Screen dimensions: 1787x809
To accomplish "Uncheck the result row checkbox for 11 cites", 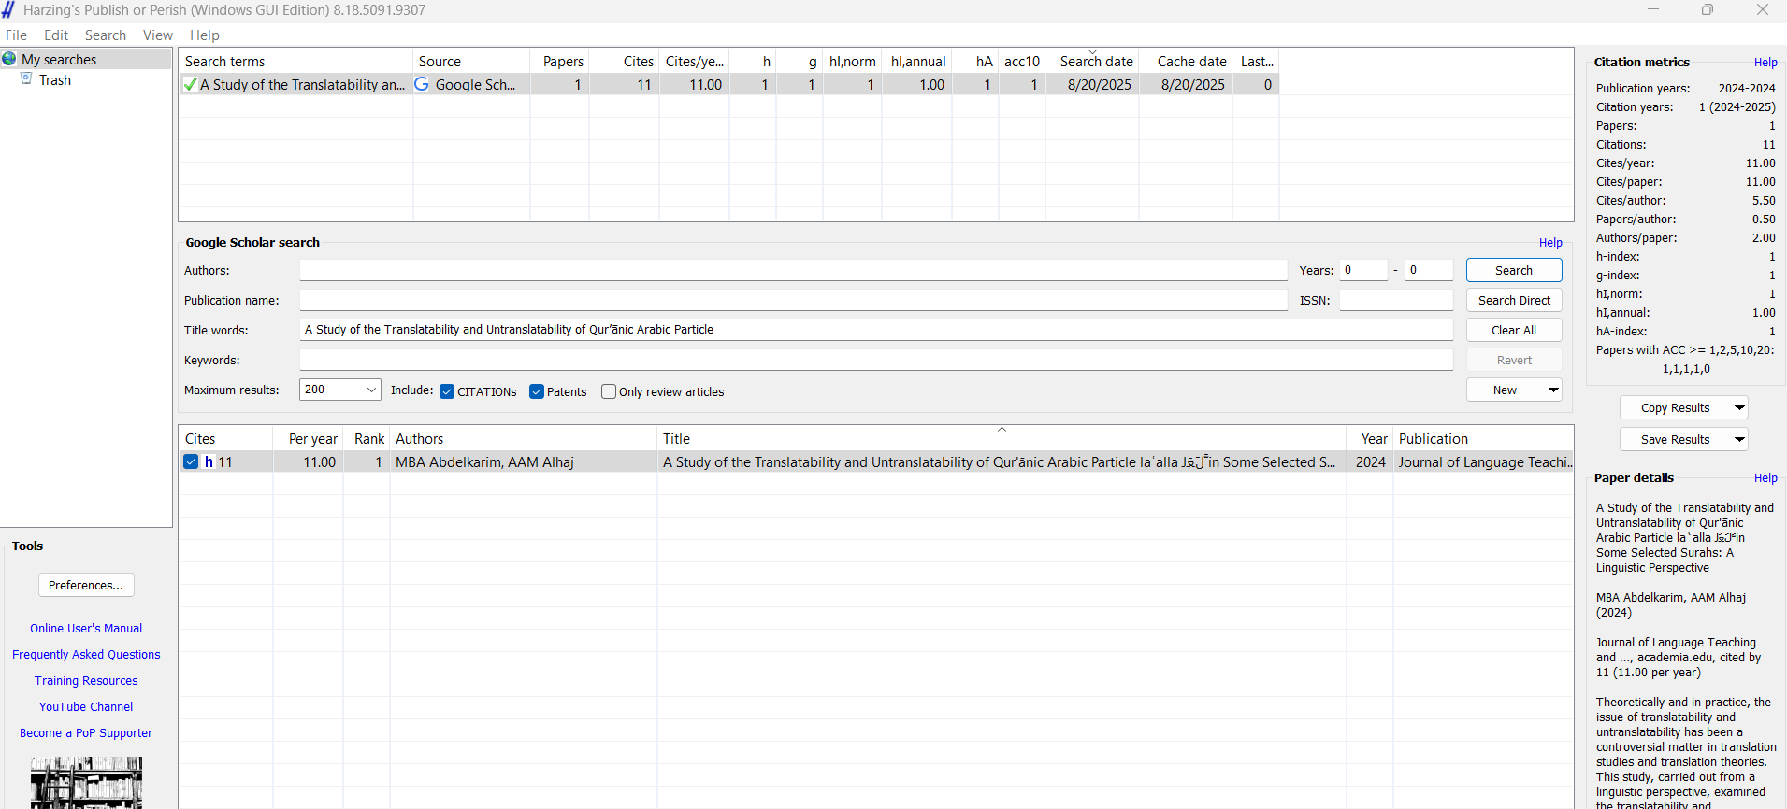I will tap(191, 461).
